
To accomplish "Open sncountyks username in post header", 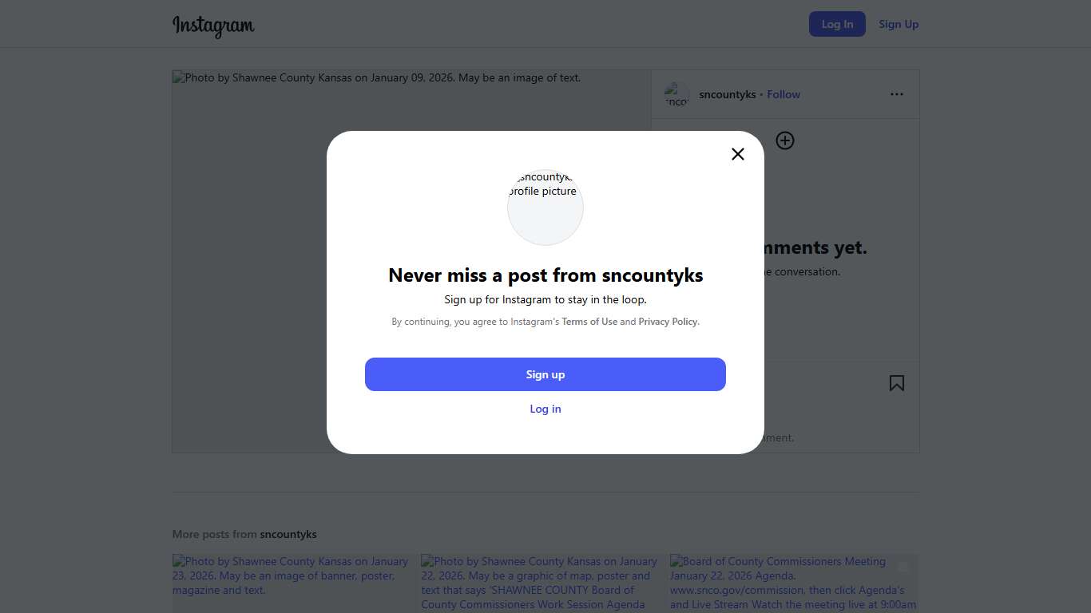I will click(727, 94).
